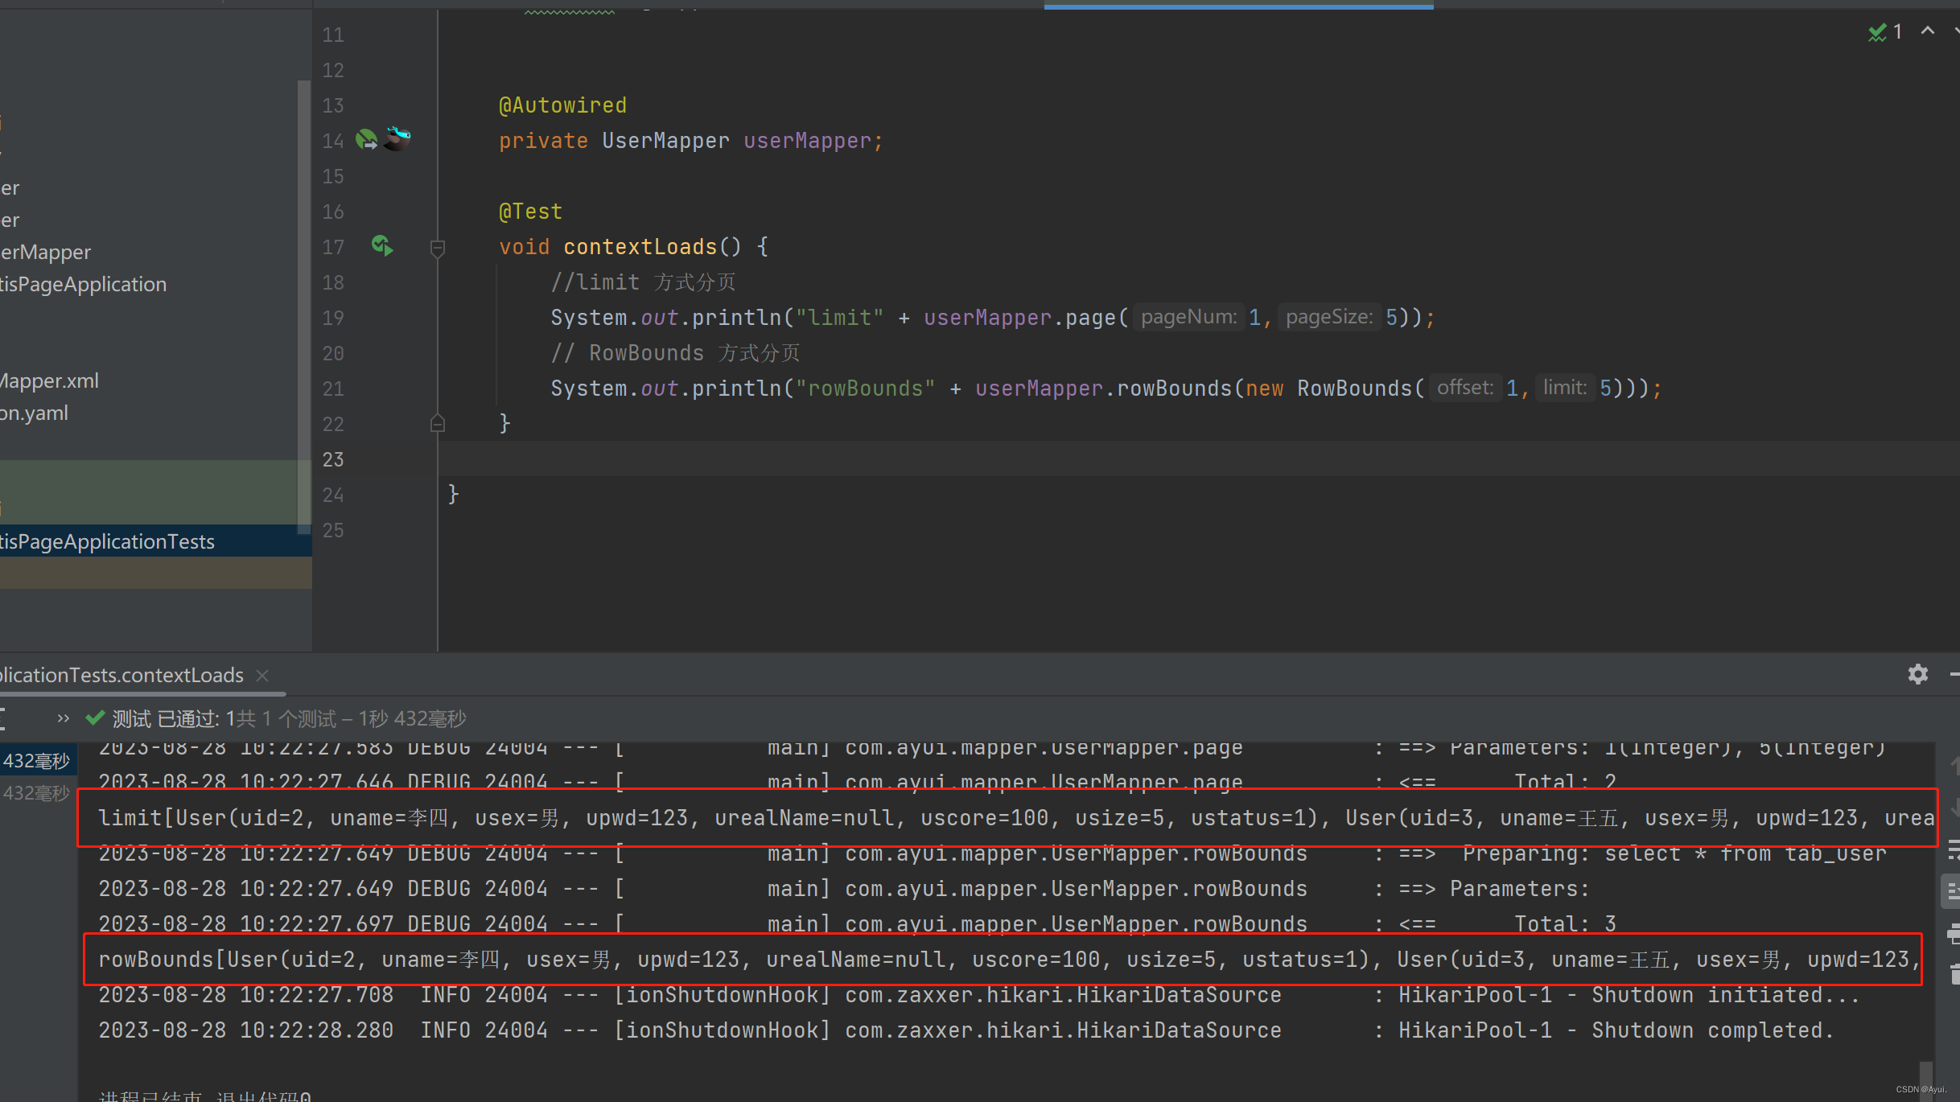Toggle soft-wrap in console output
The width and height of the screenshot is (1960, 1102).
pos(1954,849)
